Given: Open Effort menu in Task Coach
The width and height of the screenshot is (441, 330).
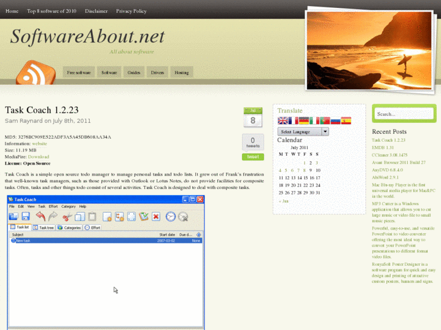Looking at the screenshot, I should point(53,206).
